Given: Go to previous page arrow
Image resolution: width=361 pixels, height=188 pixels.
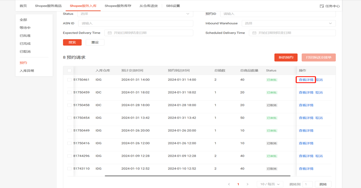Looking at the screenshot, I should coord(229,184).
